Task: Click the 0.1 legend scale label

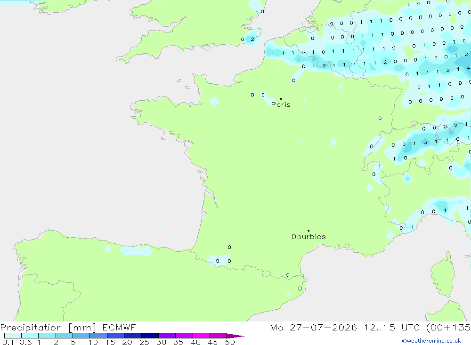Action: (x=8, y=342)
